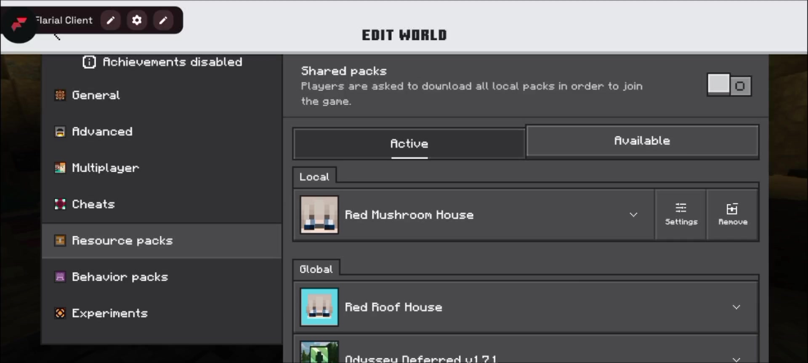This screenshot has height=363, width=808.
Task: Click the Behavior packs icon
Action: 60,277
